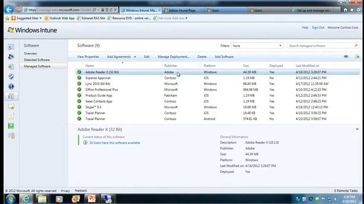Open the Licenses workspace icon
The width and height of the screenshot is (364, 204).
click(11, 107)
